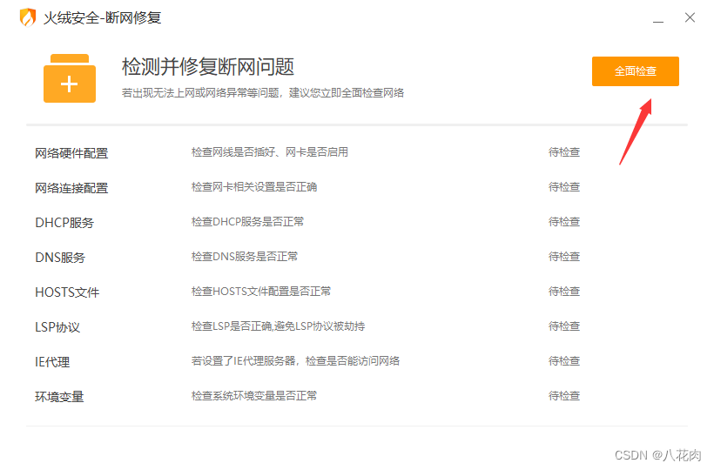
Task: Click the 全面检查 button
Action: point(636,71)
